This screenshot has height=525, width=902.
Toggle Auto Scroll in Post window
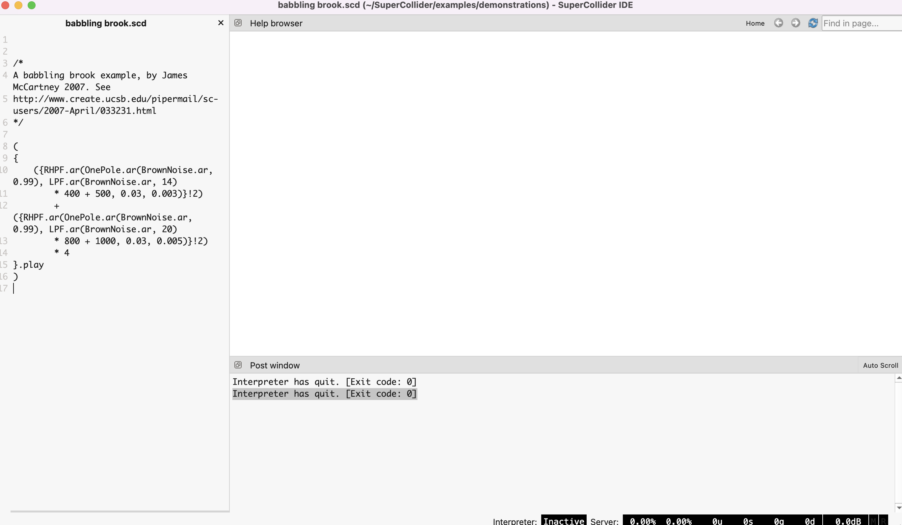click(x=880, y=365)
